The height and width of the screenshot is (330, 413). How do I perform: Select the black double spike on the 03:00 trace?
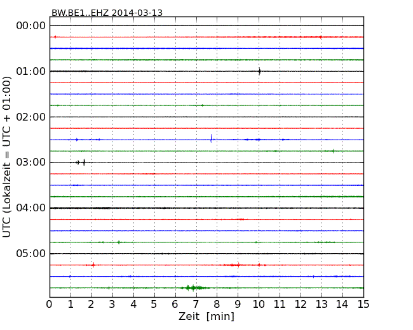click(x=81, y=162)
